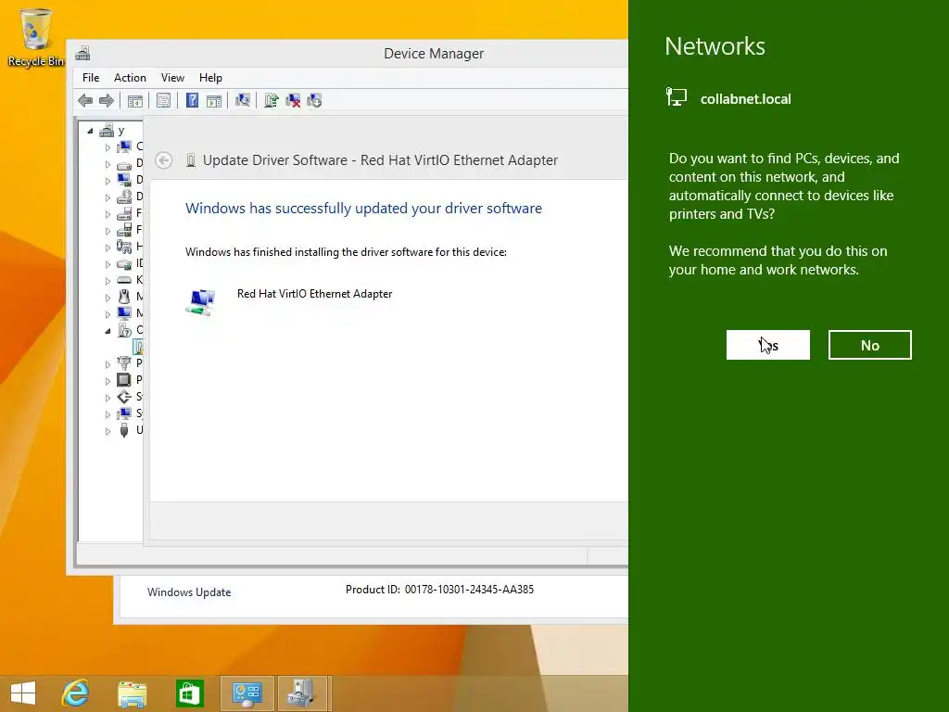
Task: Expand the Computer category at the top of the tree
Action: click(108, 147)
